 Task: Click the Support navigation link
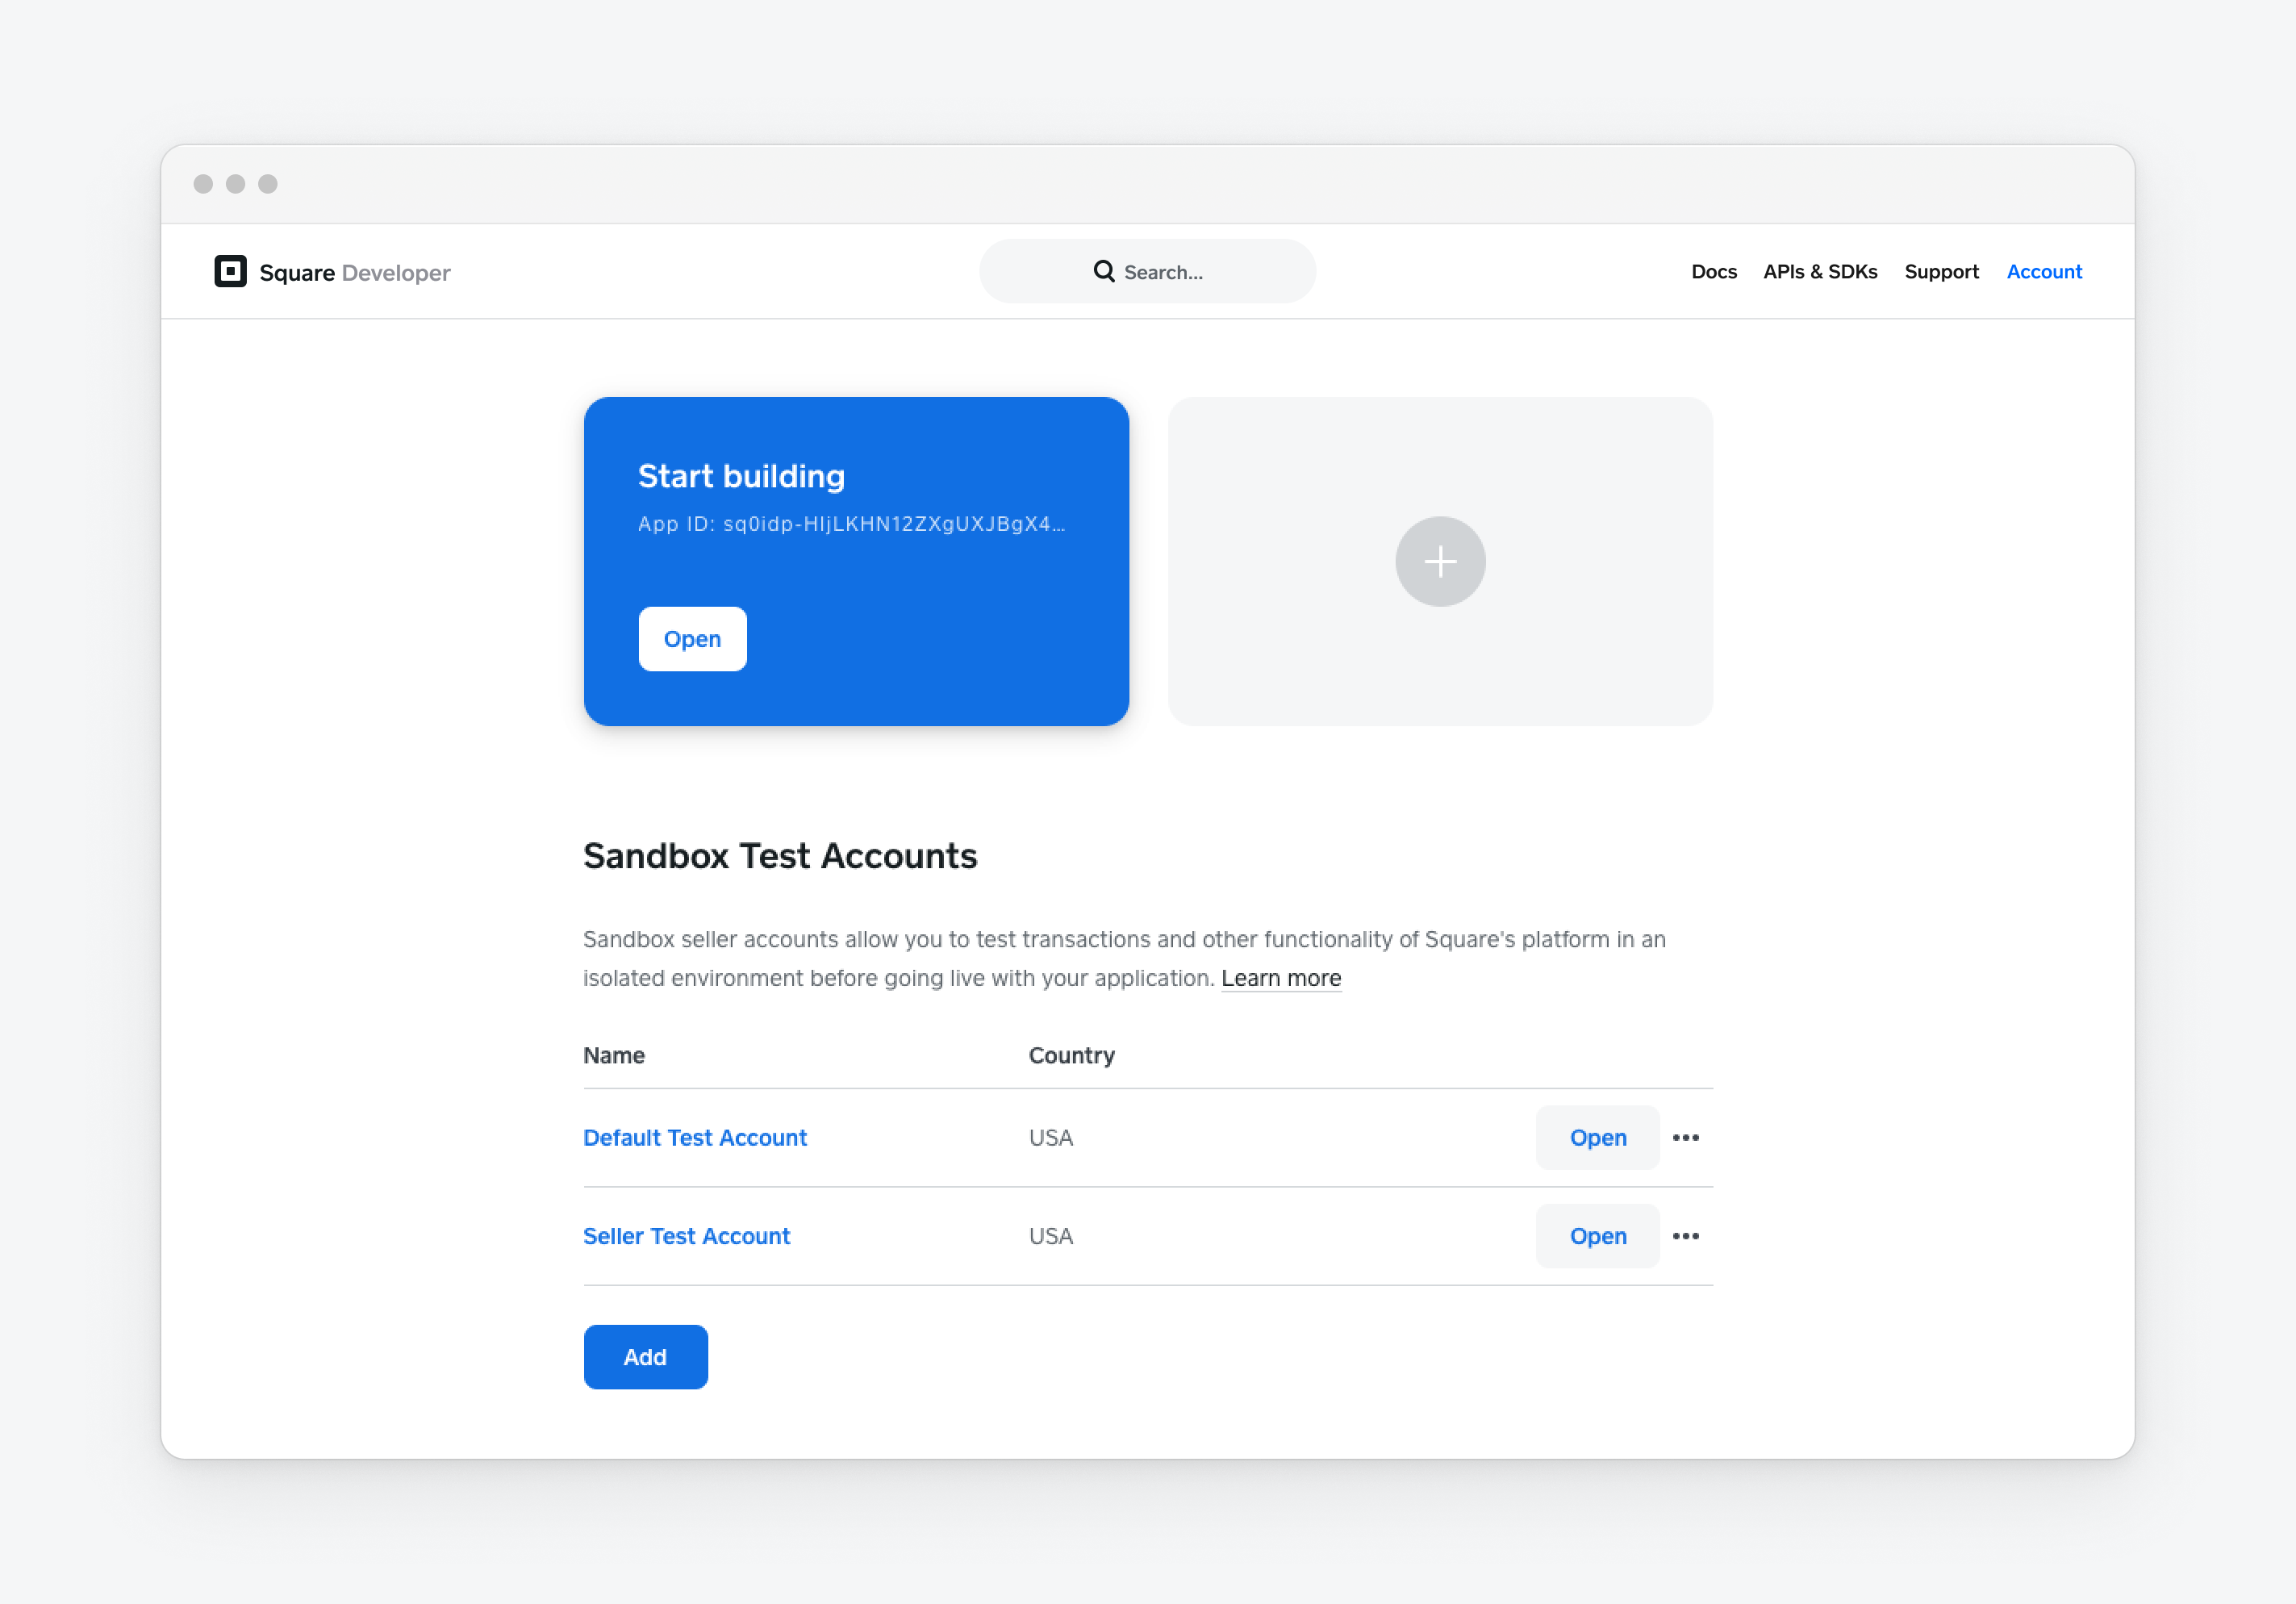tap(1943, 270)
